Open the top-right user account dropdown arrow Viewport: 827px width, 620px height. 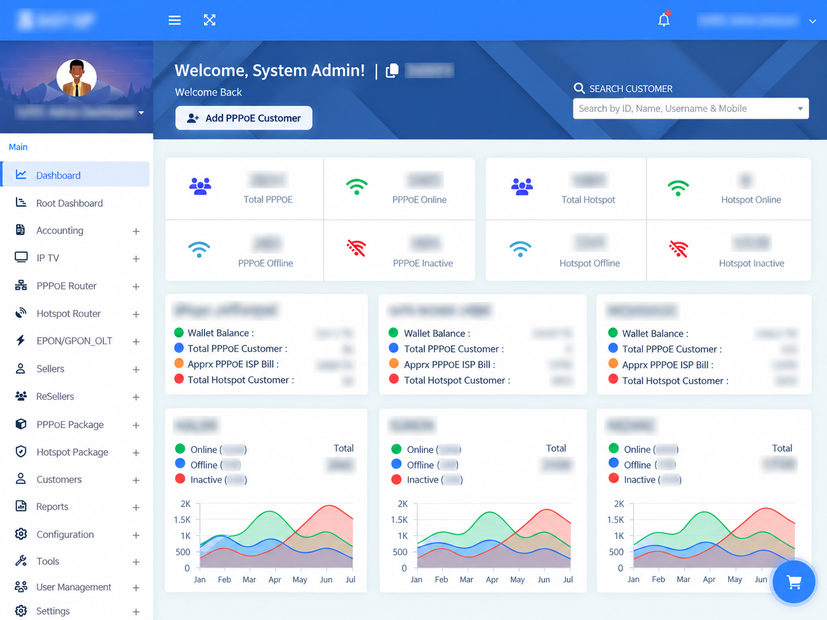coord(812,21)
